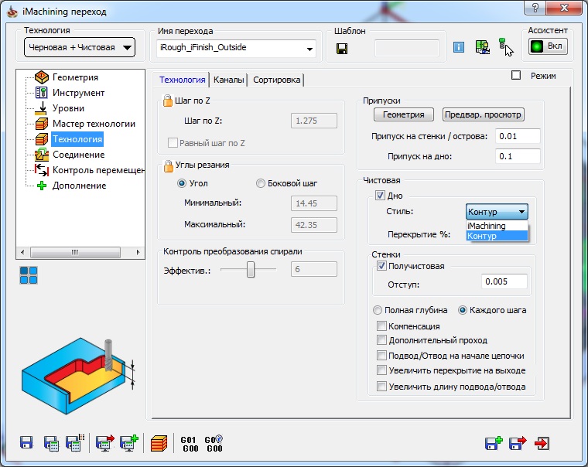
Task: Click the green plus Дополнение icon
Action: click(42, 186)
